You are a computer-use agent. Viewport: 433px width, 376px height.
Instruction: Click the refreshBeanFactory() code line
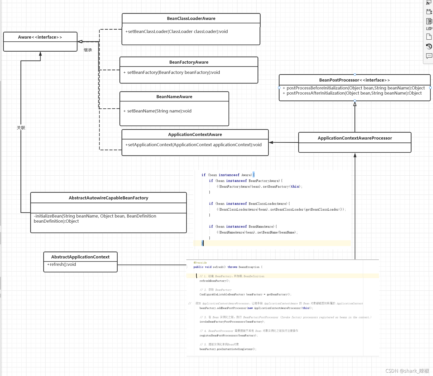(215, 281)
